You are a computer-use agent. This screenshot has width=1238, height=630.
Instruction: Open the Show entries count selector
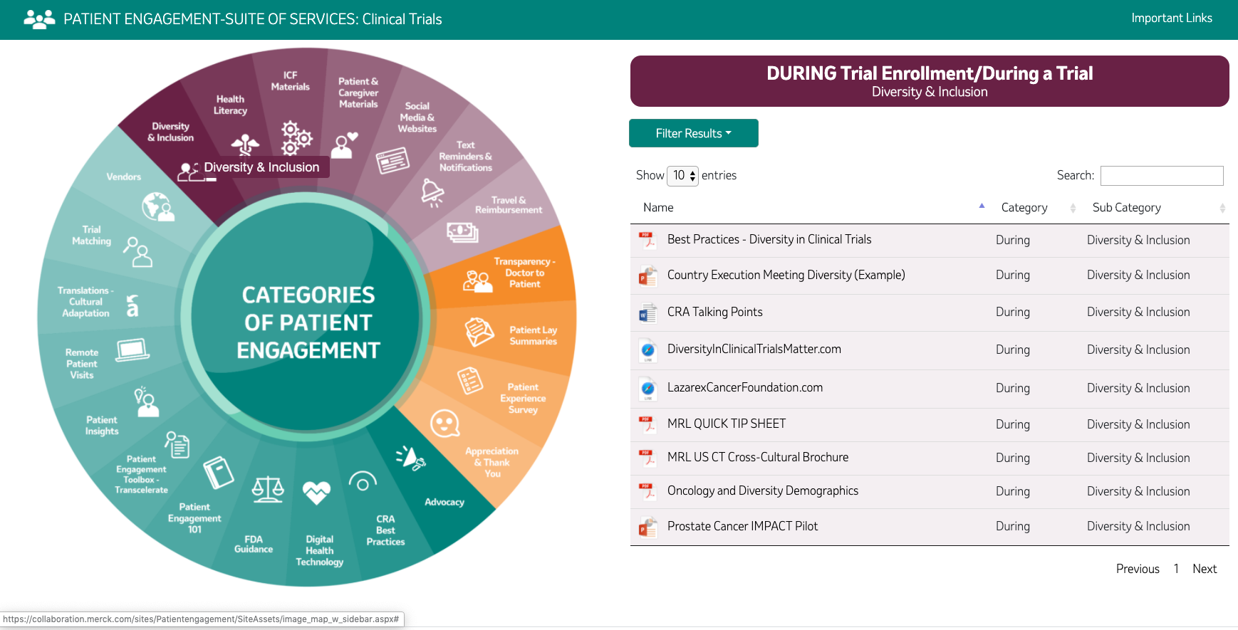[682, 175]
